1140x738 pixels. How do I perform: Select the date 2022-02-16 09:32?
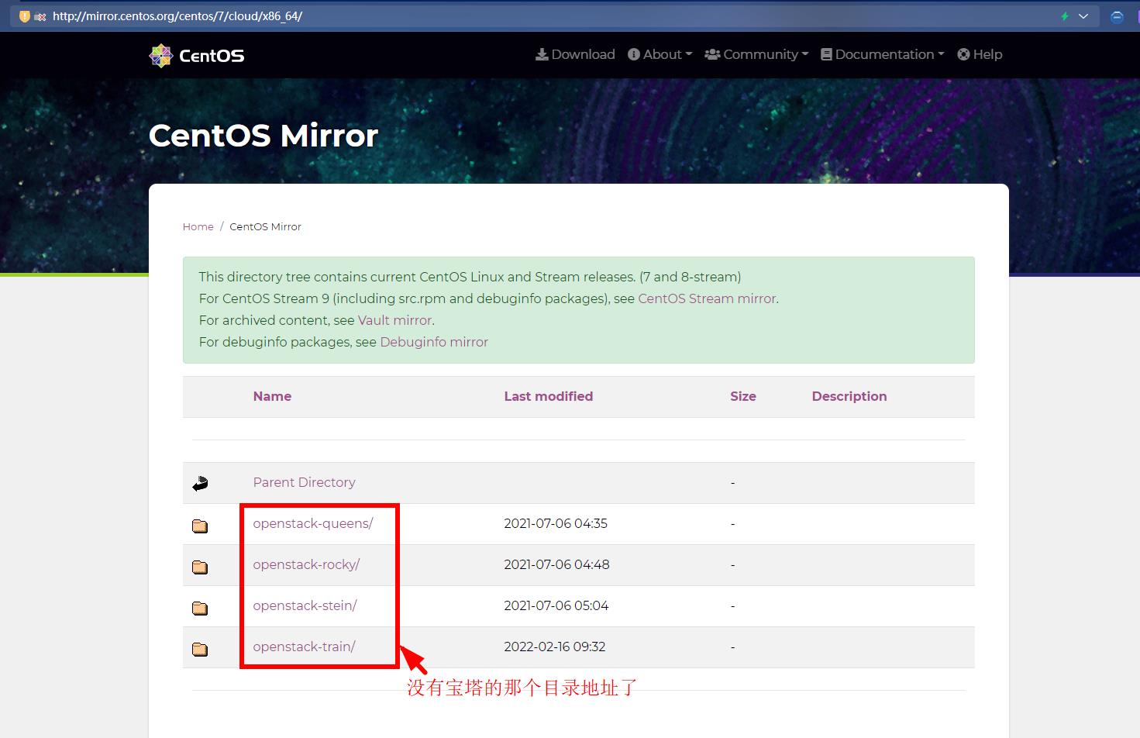click(555, 647)
